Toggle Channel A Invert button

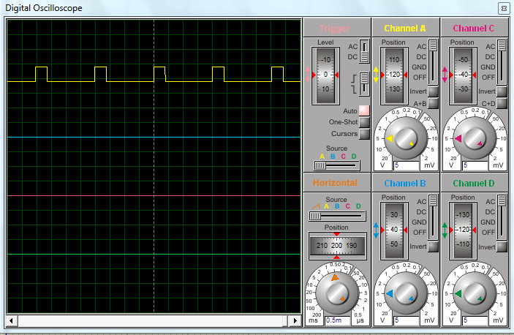[x=433, y=91]
